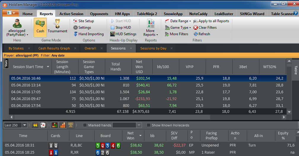Switch to Overall report tab

tap(90, 48)
